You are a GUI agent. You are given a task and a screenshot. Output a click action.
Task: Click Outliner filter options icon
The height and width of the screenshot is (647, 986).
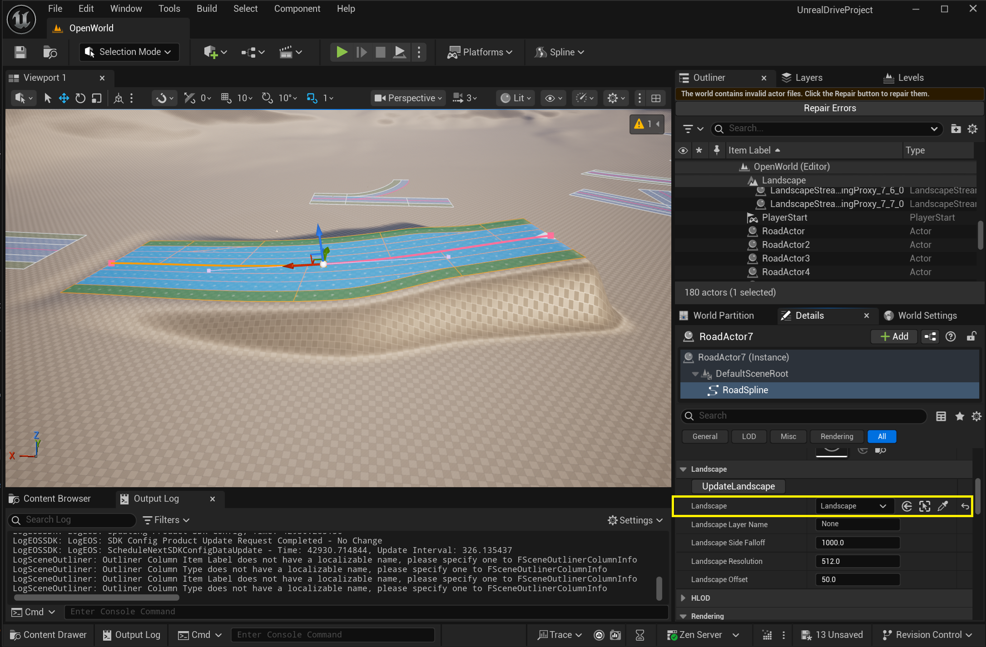[x=693, y=129]
